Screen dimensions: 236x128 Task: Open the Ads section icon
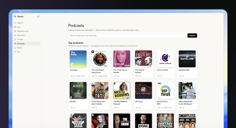point(15,27)
